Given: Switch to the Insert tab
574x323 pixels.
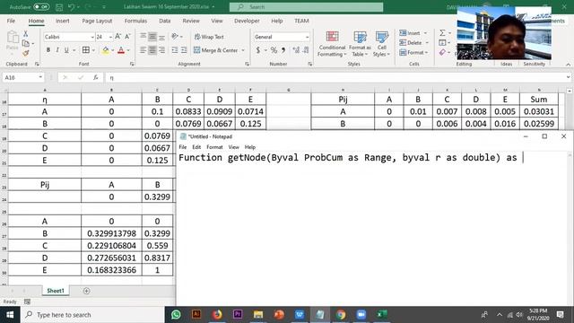Looking at the screenshot, I should (62, 21).
